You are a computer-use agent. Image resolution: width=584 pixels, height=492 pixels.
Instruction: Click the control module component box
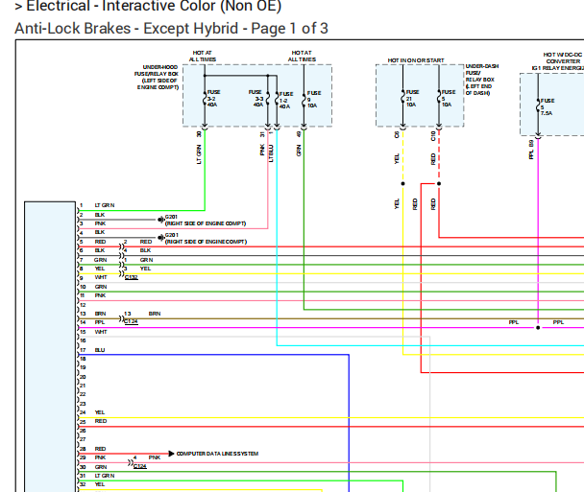point(50,346)
